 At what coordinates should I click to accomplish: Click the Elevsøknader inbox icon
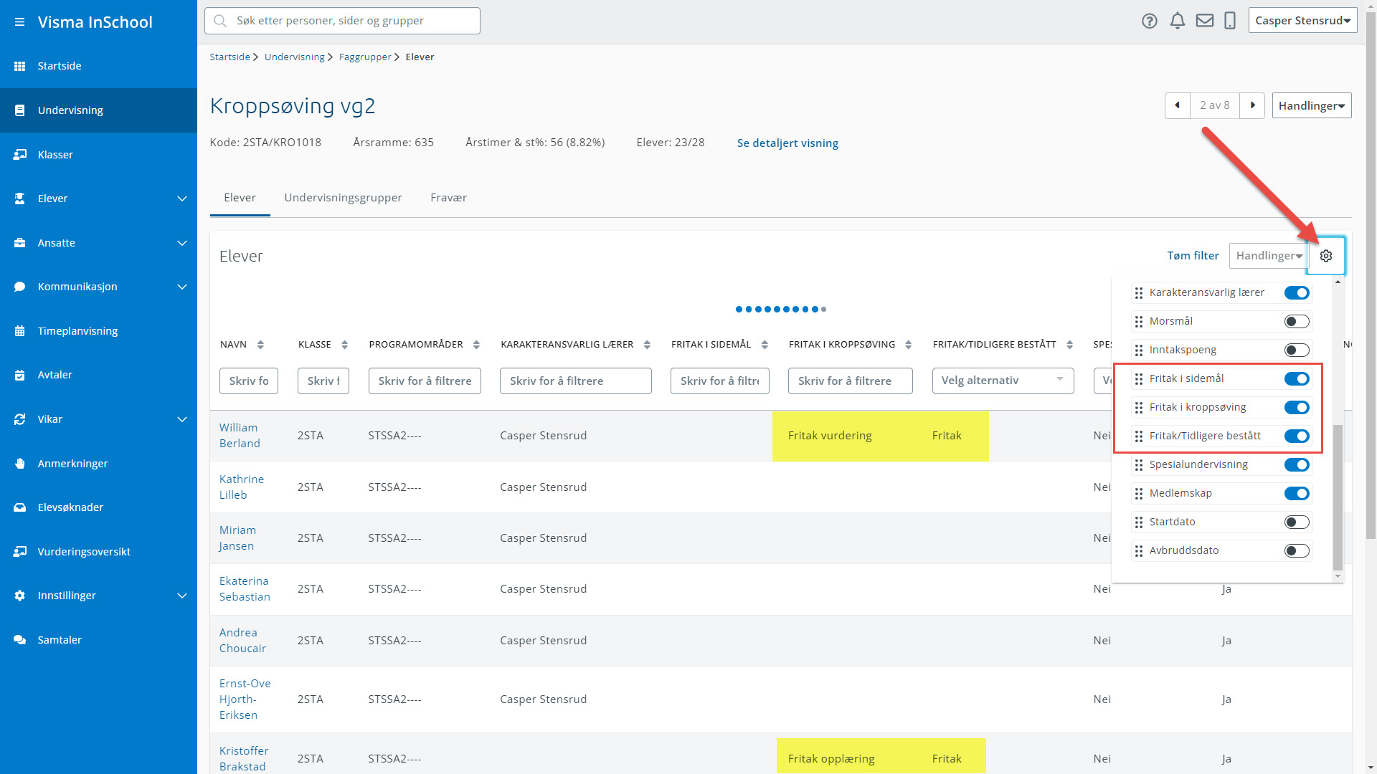pyautogui.click(x=19, y=507)
